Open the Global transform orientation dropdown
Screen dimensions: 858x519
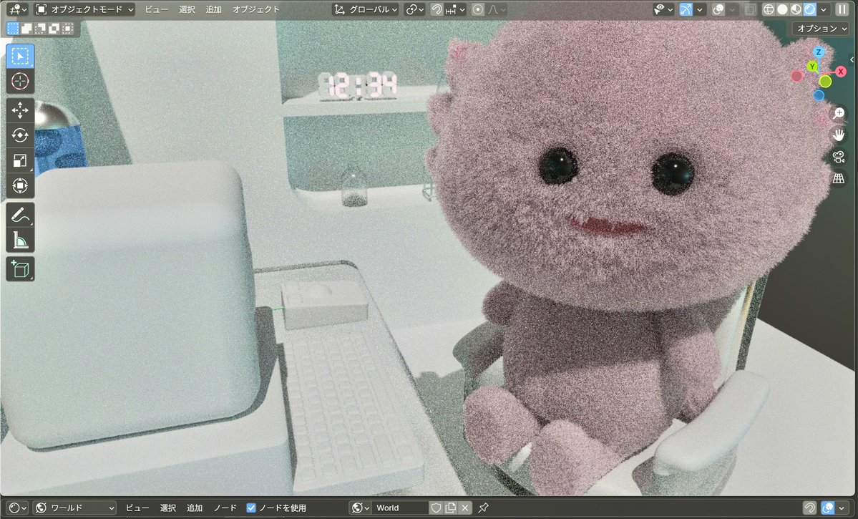coord(365,9)
